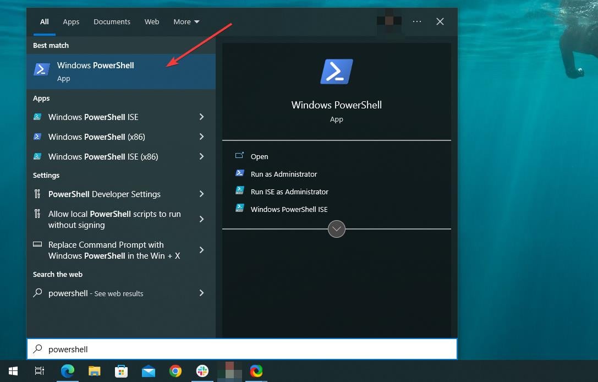Click the PowerShell Developer Settings tools icon
The width and height of the screenshot is (598, 382).
tap(37, 194)
